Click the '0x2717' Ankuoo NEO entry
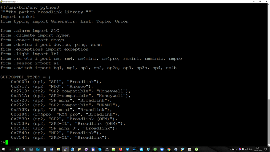Image resolution: width=270 pixels, height=152 pixels. (52, 86)
